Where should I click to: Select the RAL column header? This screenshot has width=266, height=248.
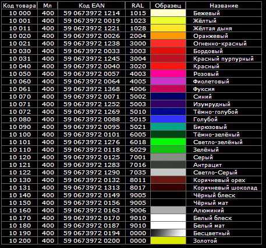click(138, 6)
